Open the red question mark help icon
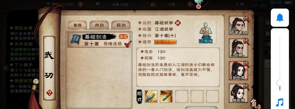Viewport: 295px width, 109px height. tap(49, 93)
